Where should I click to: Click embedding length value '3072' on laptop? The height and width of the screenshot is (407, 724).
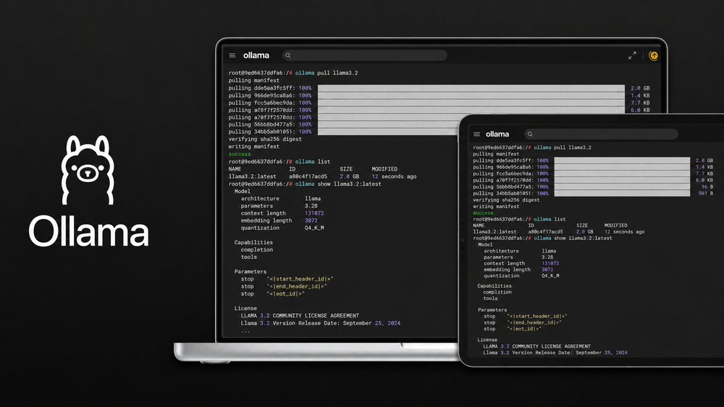(311, 220)
